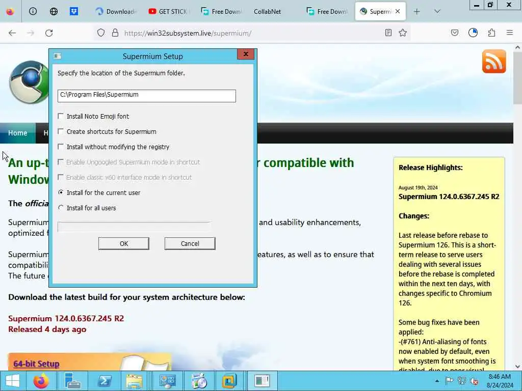
Task: Open the extensions puzzle menu
Action: pos(491,33)
